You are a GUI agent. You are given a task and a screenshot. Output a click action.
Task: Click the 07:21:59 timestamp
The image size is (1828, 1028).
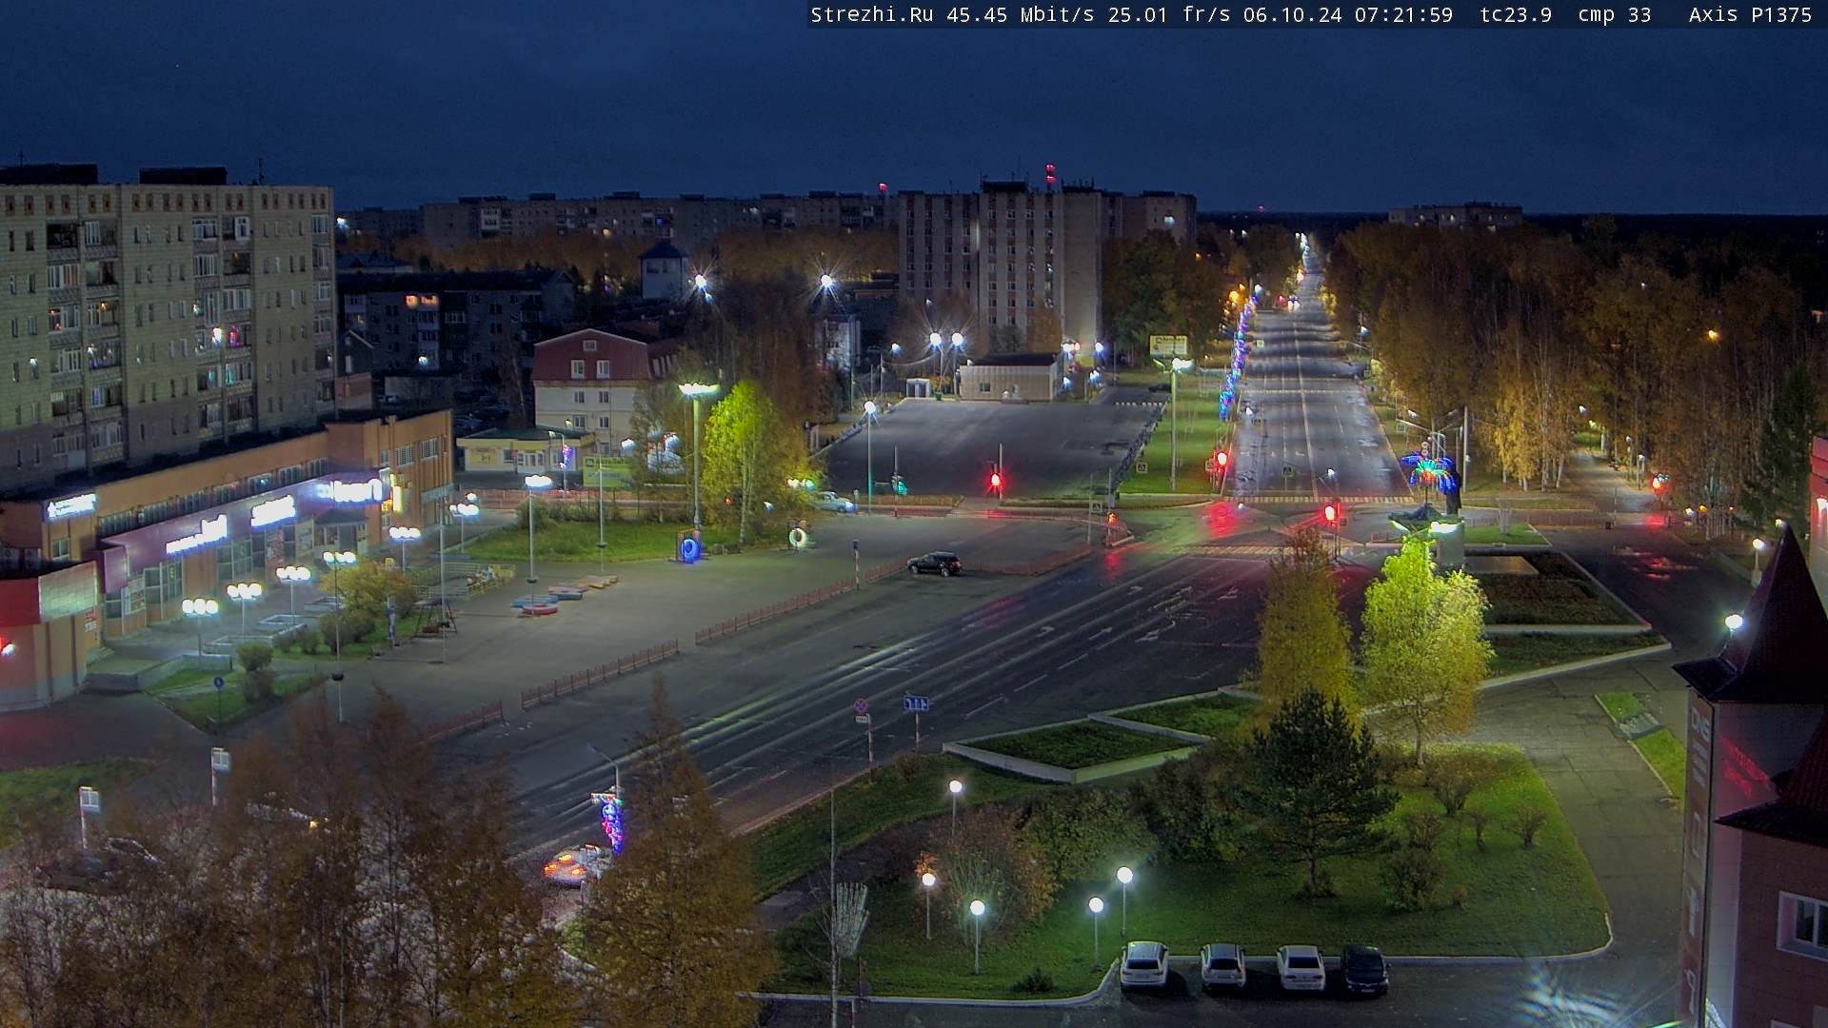[x=1403, y=14]
